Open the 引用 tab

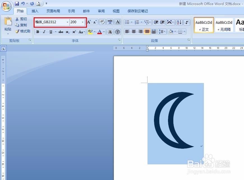tap(72, 11)
